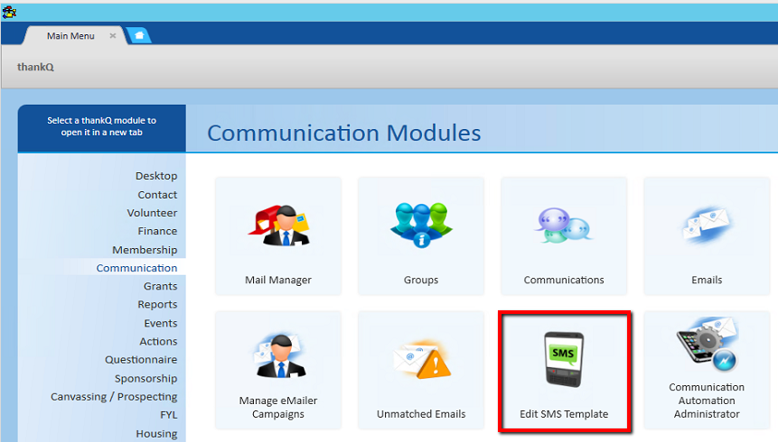
Task: Open the Groups module
Action: [420, 235]
